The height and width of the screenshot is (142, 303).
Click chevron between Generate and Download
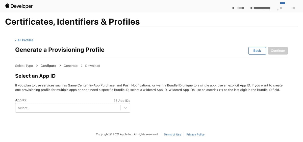pyautogui.click(x=82, y=66)
